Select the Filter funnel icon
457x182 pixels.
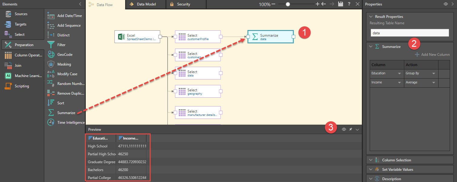click(x=51, y=45)
